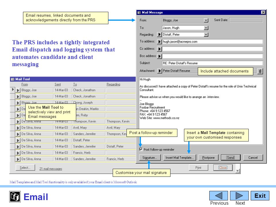
Task: Open De Silva message to Avril, Mary
Action: 18,128
